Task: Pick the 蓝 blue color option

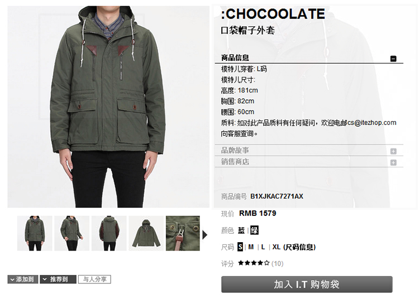Action: click(x=241, y=230)
